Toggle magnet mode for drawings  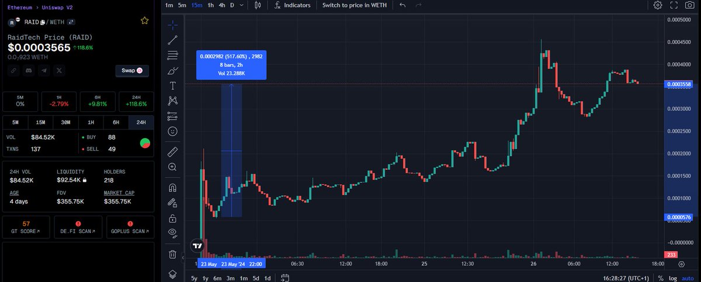click(x=172, y=188)
